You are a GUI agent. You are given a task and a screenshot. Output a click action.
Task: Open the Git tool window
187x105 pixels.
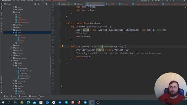[x=6, y=96]
